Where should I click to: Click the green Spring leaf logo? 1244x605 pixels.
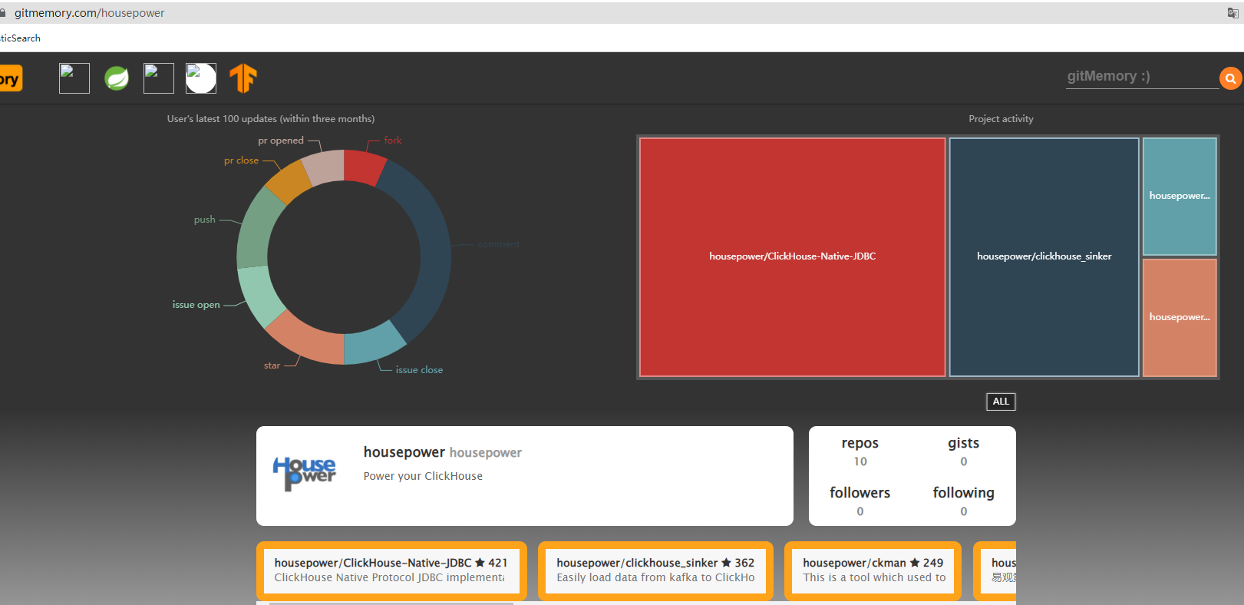point(117,78)
